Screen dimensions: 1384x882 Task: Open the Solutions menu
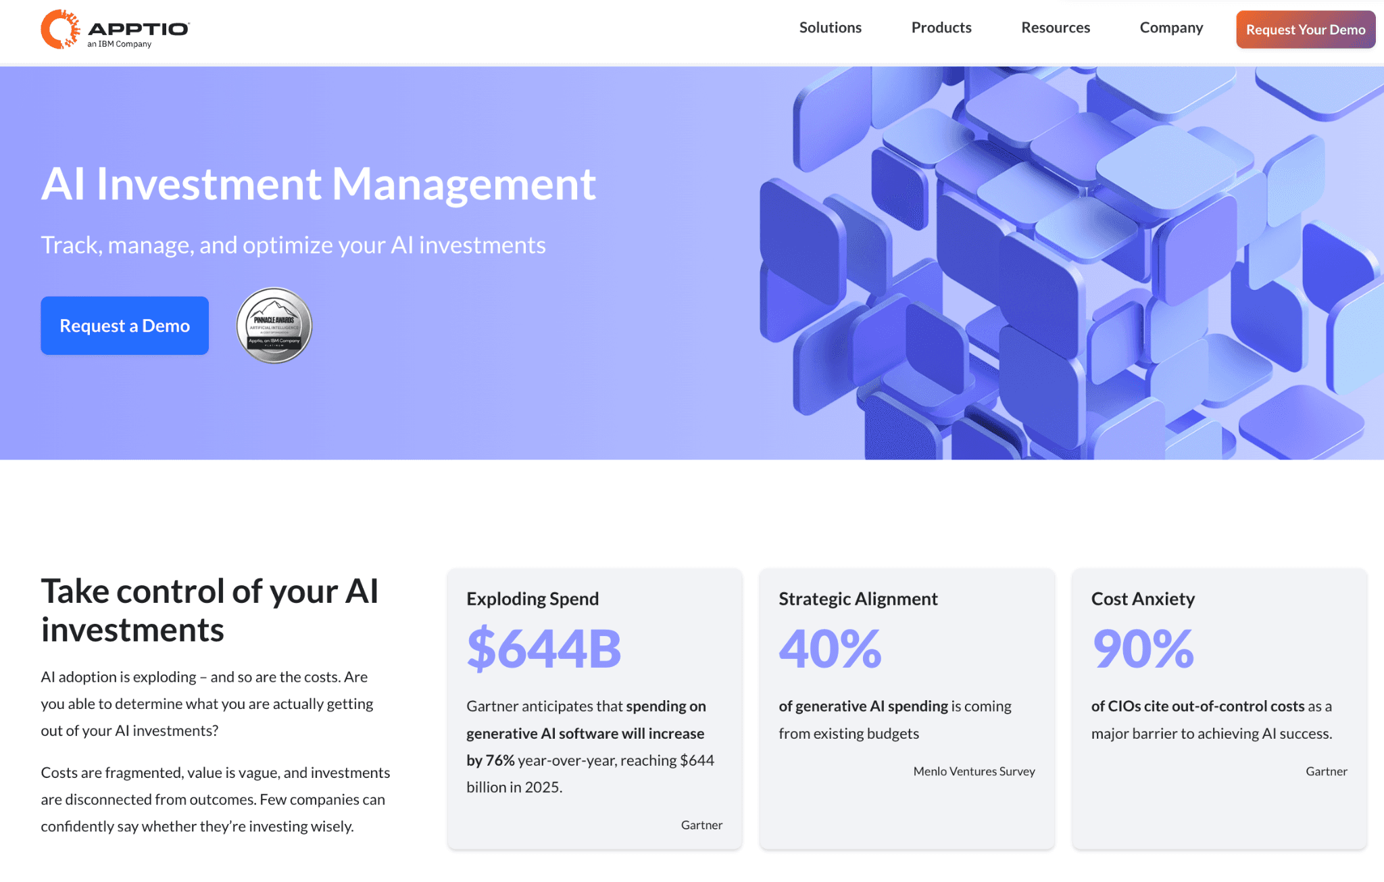tap(830, 28)
